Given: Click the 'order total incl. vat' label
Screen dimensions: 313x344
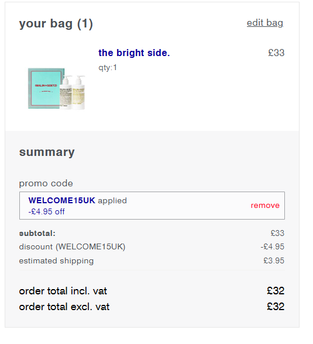Looking at the screenshot, I should pyautogui.click(x=63, y=291).
